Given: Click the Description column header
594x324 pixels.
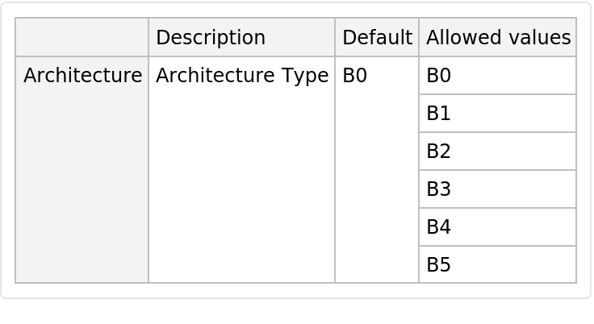Looking at the screenshot, I should pos(210,37).
